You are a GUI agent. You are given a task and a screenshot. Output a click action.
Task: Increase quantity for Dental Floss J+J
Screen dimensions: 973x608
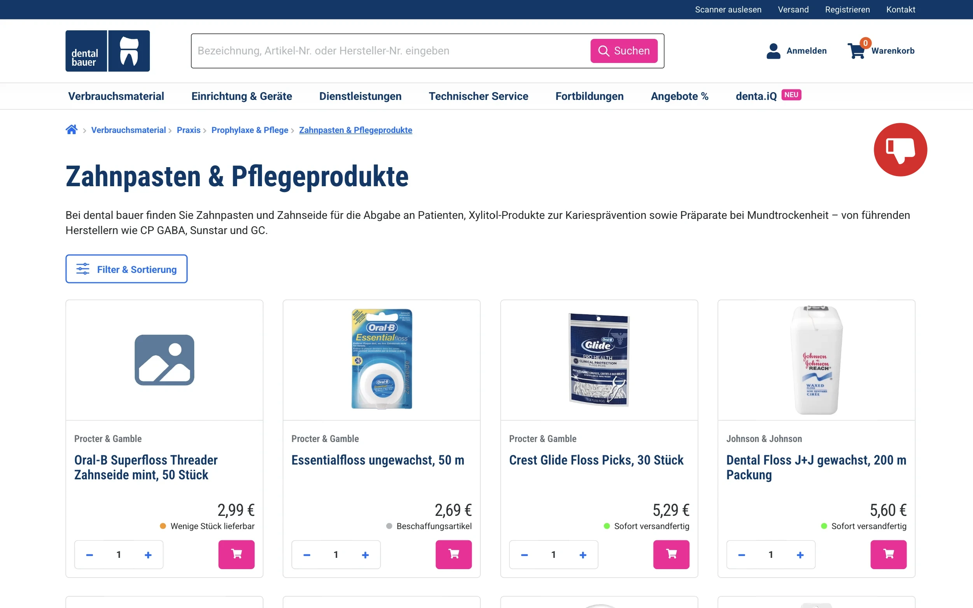coord(800,555)
